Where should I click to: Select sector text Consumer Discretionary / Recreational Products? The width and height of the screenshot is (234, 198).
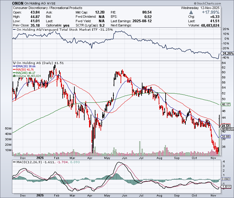point(48,8)
